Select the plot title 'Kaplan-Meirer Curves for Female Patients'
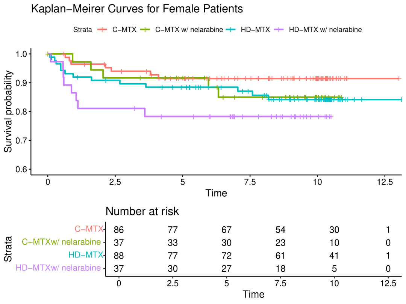Screen dimensions: 406x304 pos(137,9)
